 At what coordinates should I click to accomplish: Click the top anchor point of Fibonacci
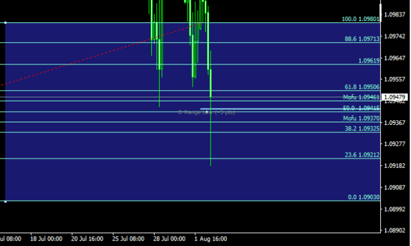point(5,23)
